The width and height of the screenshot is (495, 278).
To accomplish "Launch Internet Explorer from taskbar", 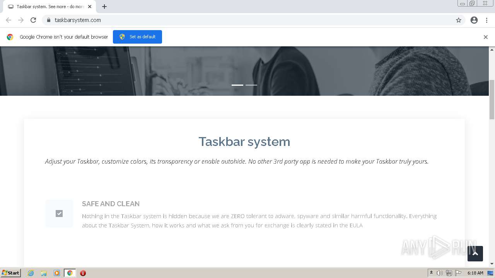I will (x=31, y=273).
